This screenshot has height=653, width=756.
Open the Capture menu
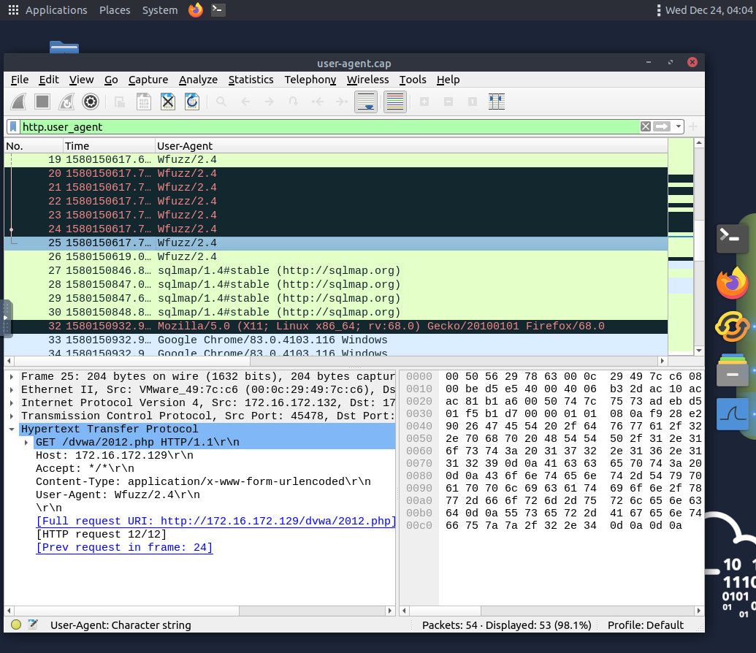pyautogui.click(x=148, y=80)
